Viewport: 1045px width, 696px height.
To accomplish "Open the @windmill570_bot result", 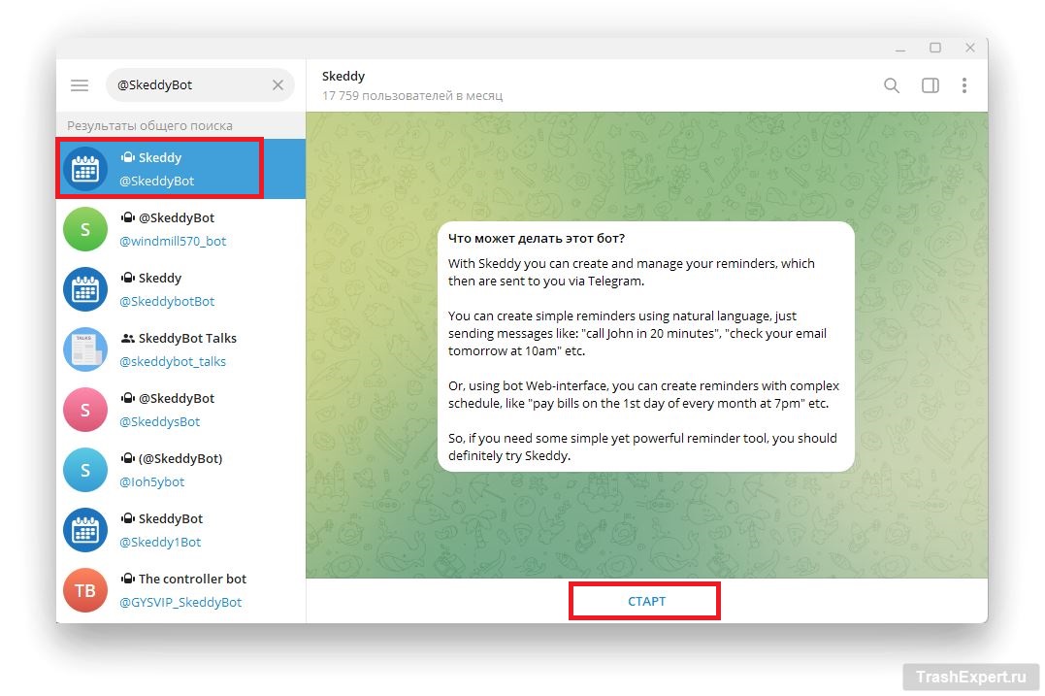I will pyautogui.click(x=180, y=229).
